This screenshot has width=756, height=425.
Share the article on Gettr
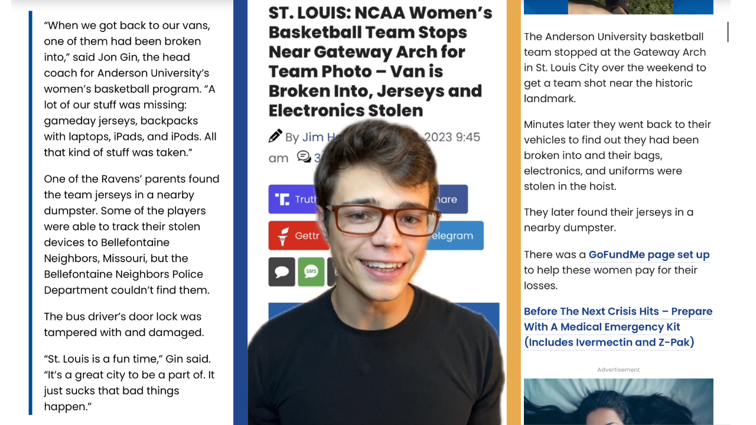[x=294, y=236]
